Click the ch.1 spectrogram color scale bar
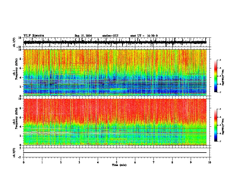Image resolution: width=236 pixels, height=182 pixels. click(216, 76)
